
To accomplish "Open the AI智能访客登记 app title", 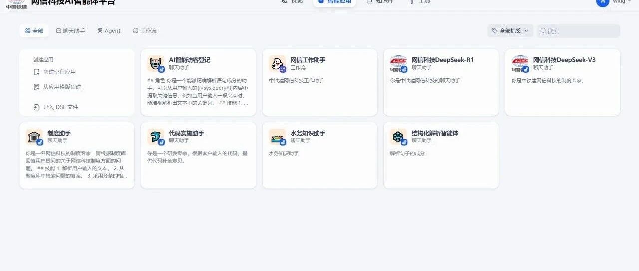I will 190,60.
